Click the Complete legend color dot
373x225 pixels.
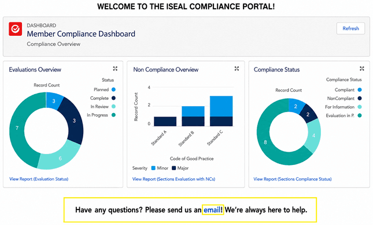[113, 98]
